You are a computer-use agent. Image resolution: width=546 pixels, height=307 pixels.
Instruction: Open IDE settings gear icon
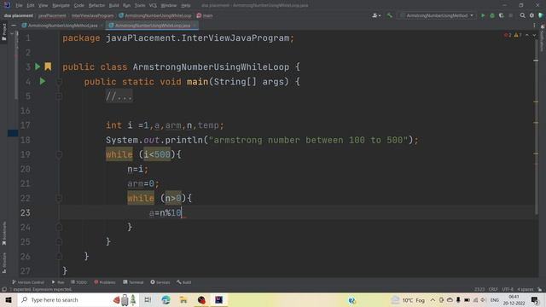531,15
